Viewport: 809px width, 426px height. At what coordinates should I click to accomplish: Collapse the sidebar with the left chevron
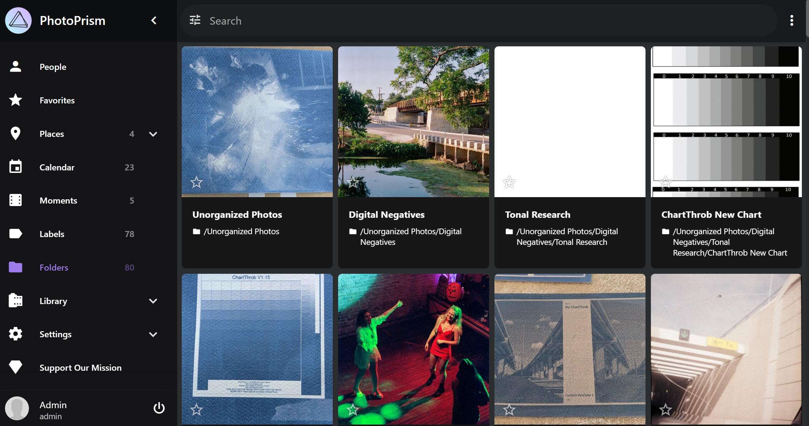154,20
